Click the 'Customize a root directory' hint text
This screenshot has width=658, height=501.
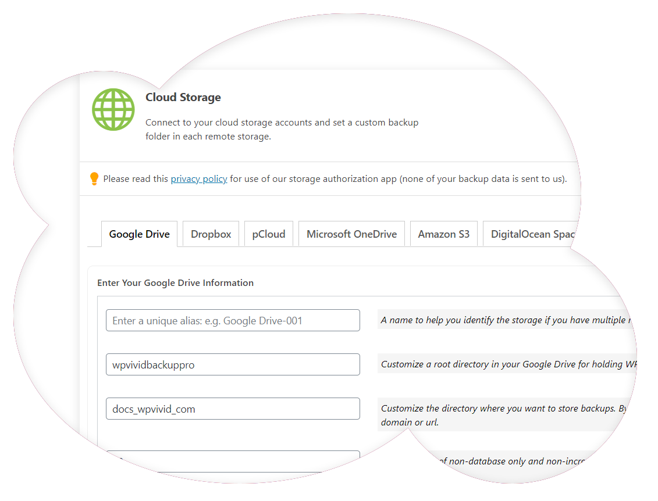tap(507, 364)
